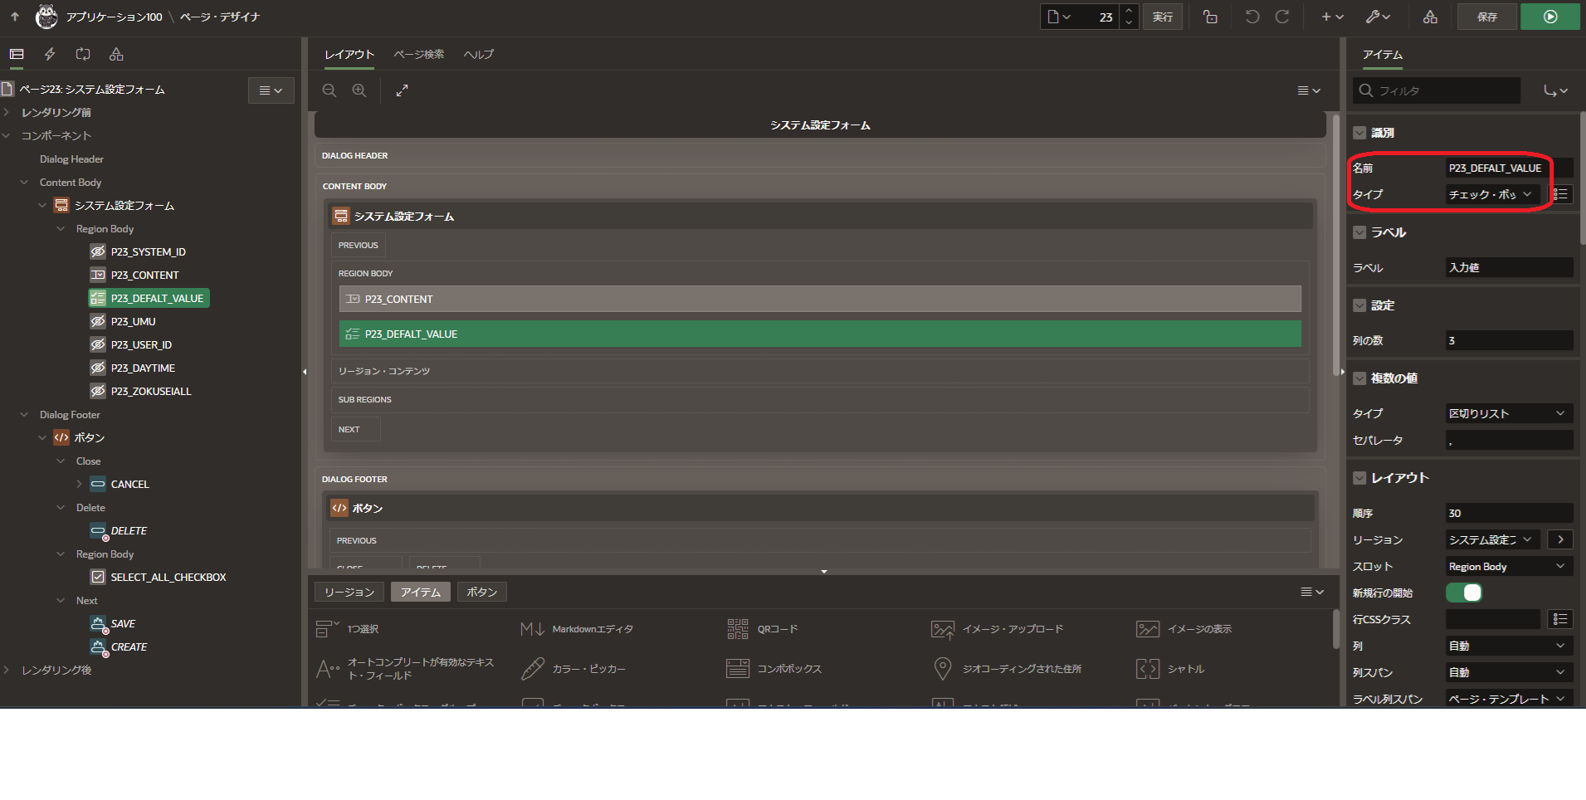This screenshot has width=1586, height=800.
Task: Expand the layout pane to fullscreen
Action: (x=403, y=90)
